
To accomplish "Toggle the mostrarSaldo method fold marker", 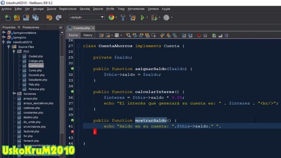I will [x=78, y=120].
